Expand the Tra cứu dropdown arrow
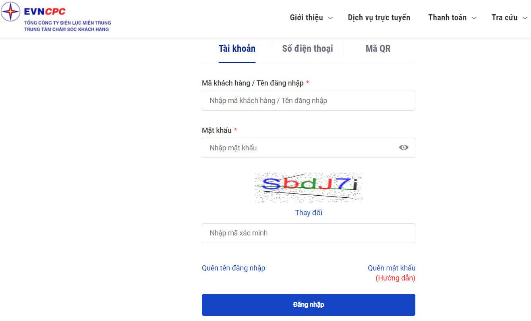 525,18
